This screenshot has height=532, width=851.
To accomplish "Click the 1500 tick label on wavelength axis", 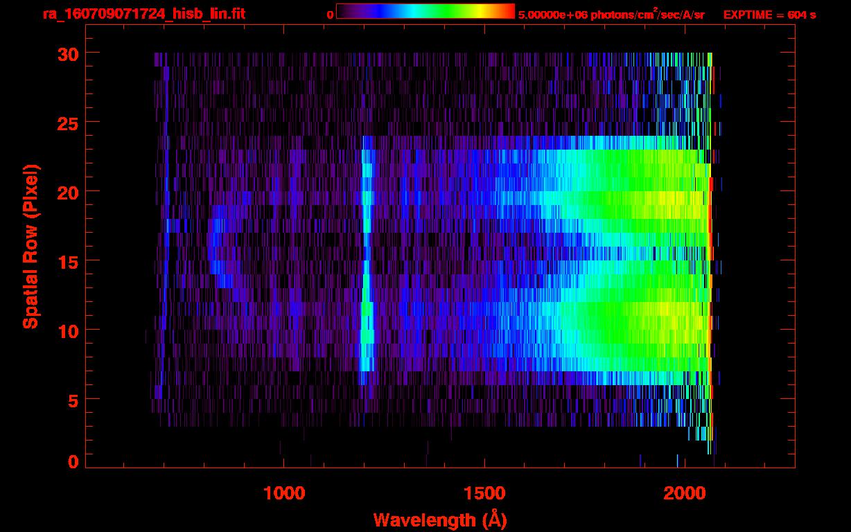I will coord(484,493).
